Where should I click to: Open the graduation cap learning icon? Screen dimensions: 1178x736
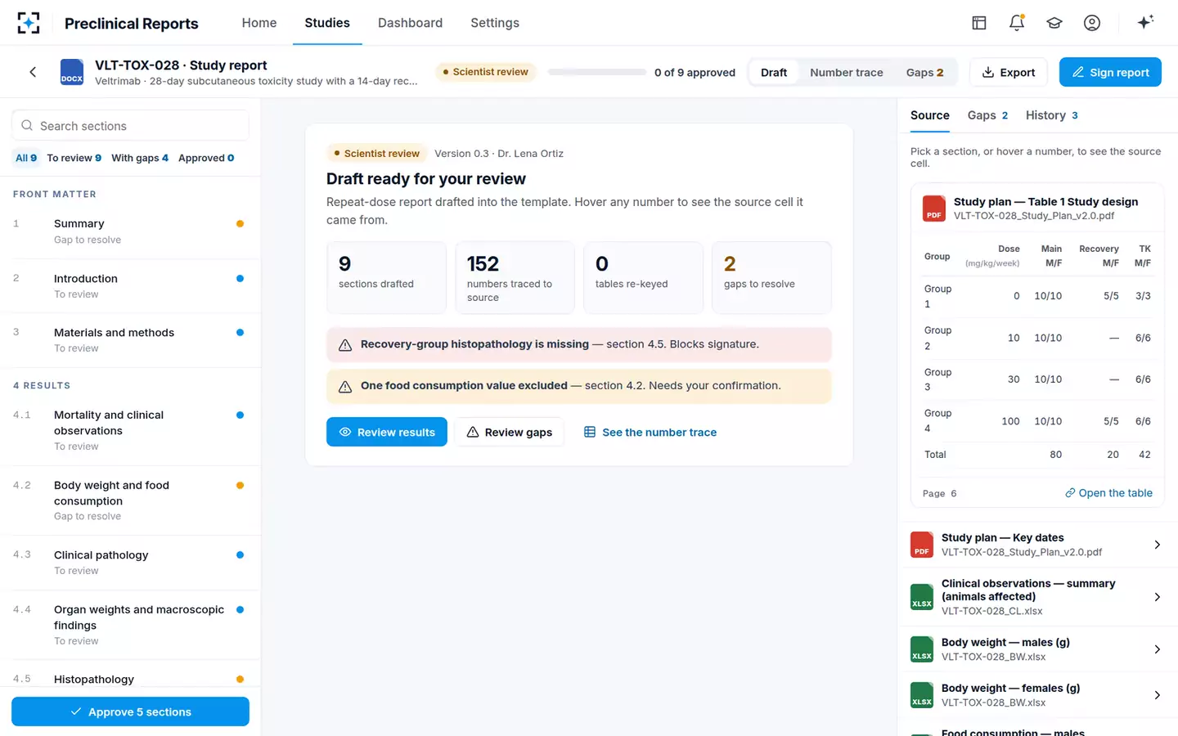point(1054,23)
